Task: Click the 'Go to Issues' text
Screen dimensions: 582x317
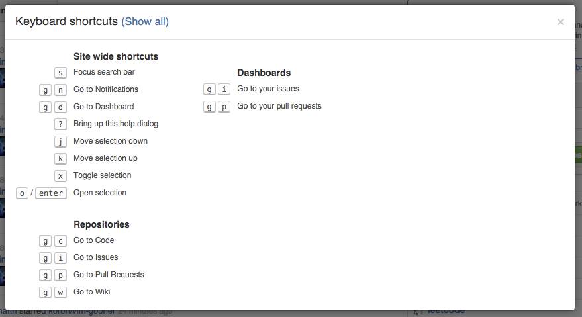Action: click(96, 257)
